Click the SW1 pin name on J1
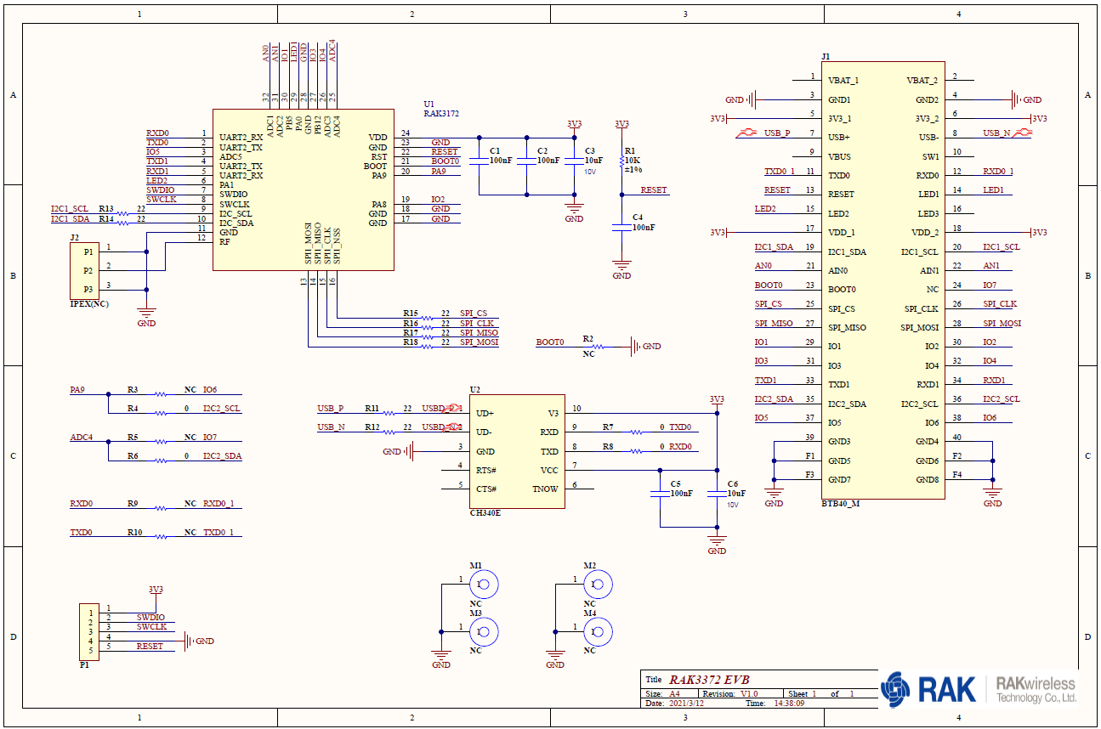The image size is (1101, 729). 930,157
